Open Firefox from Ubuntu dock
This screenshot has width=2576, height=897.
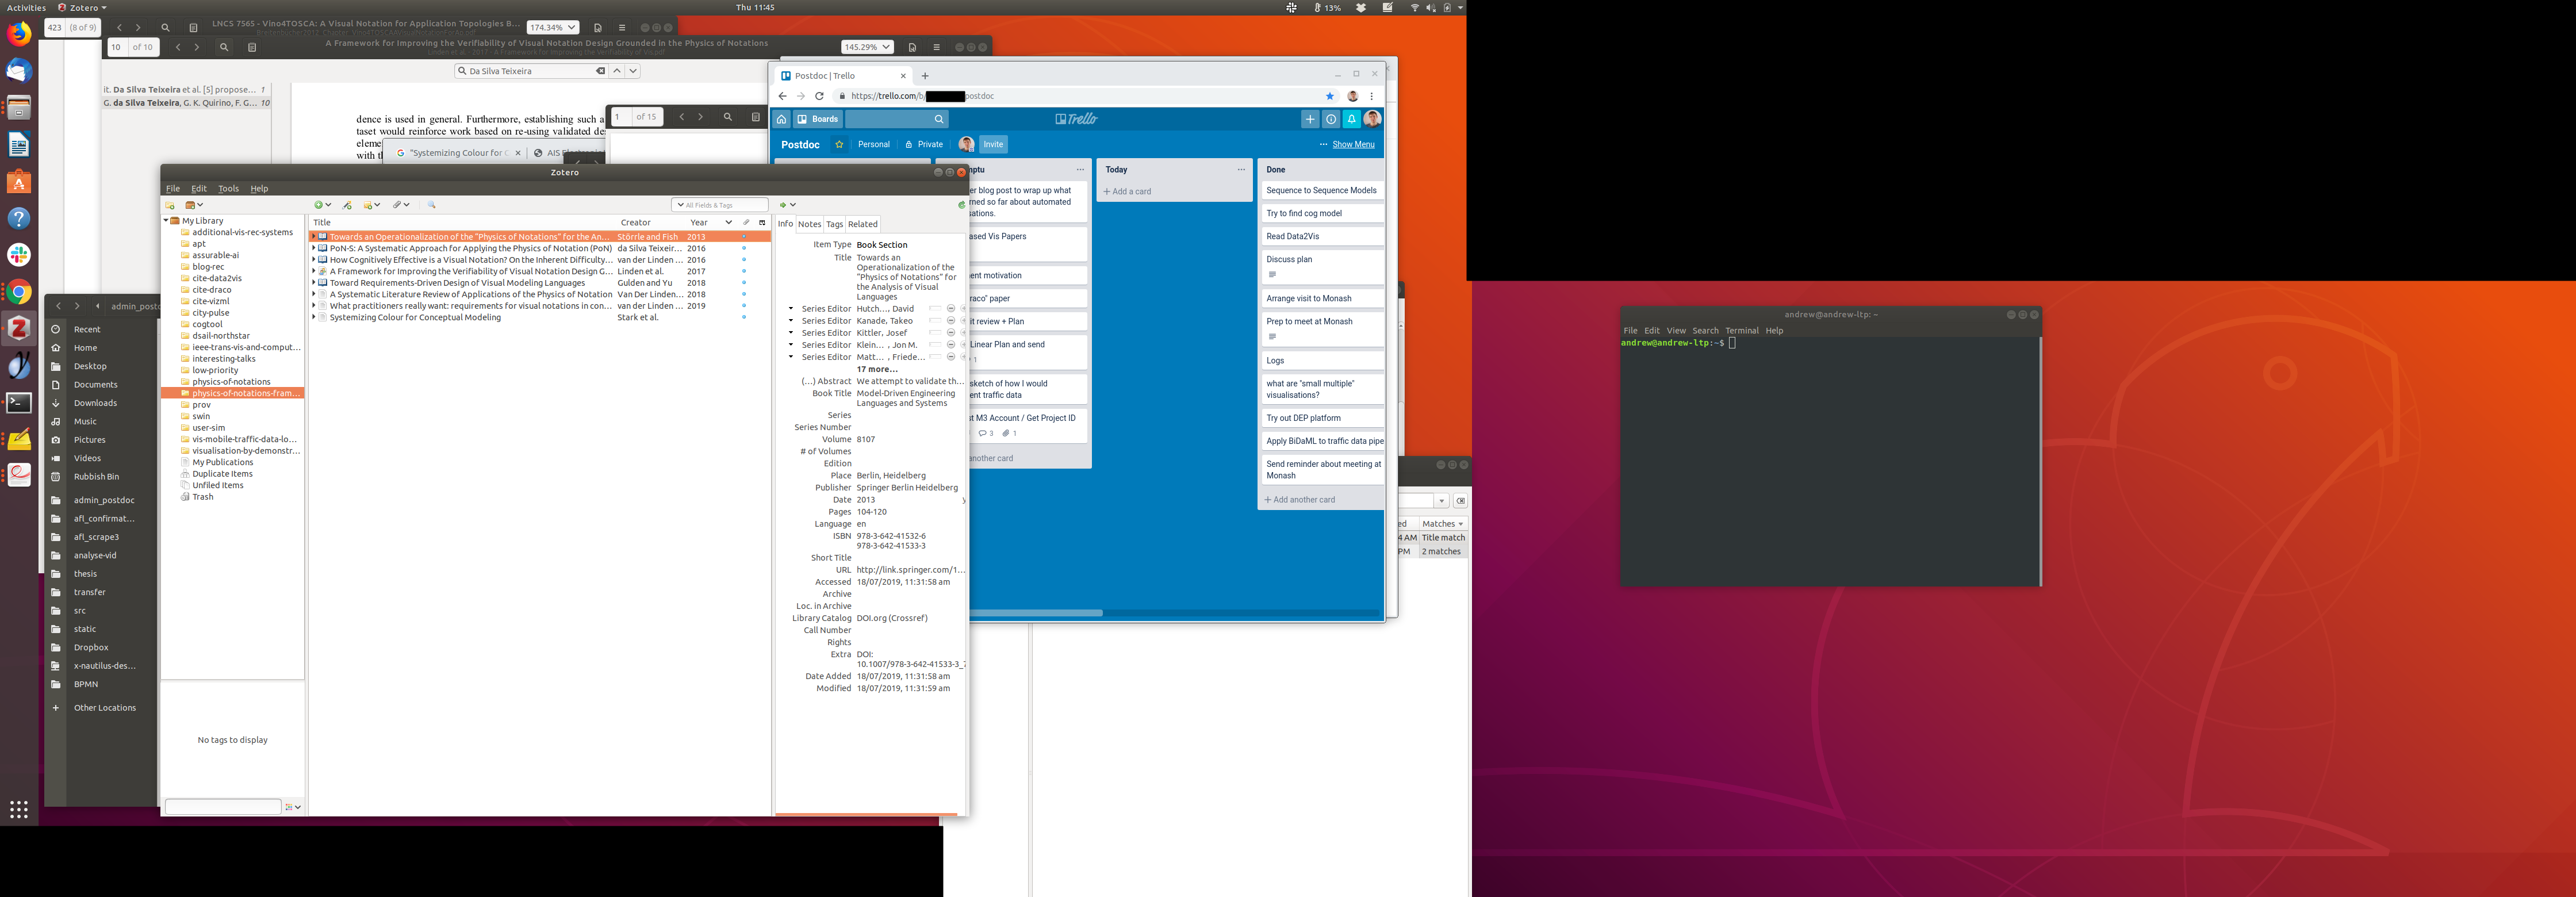(19, 34)
